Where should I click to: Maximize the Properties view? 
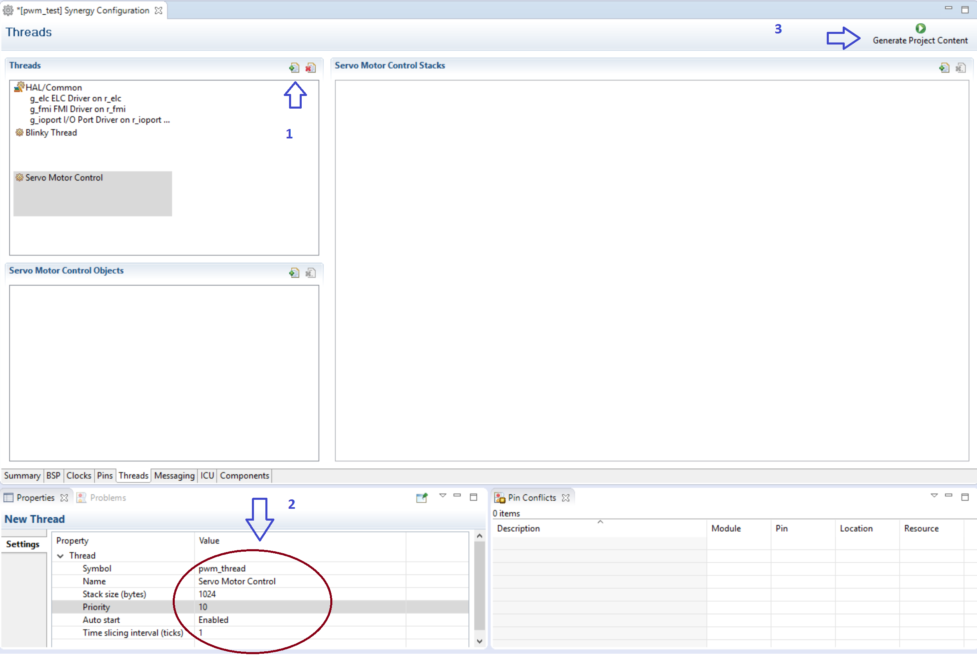pyautogui.click(x=474, y=497)
